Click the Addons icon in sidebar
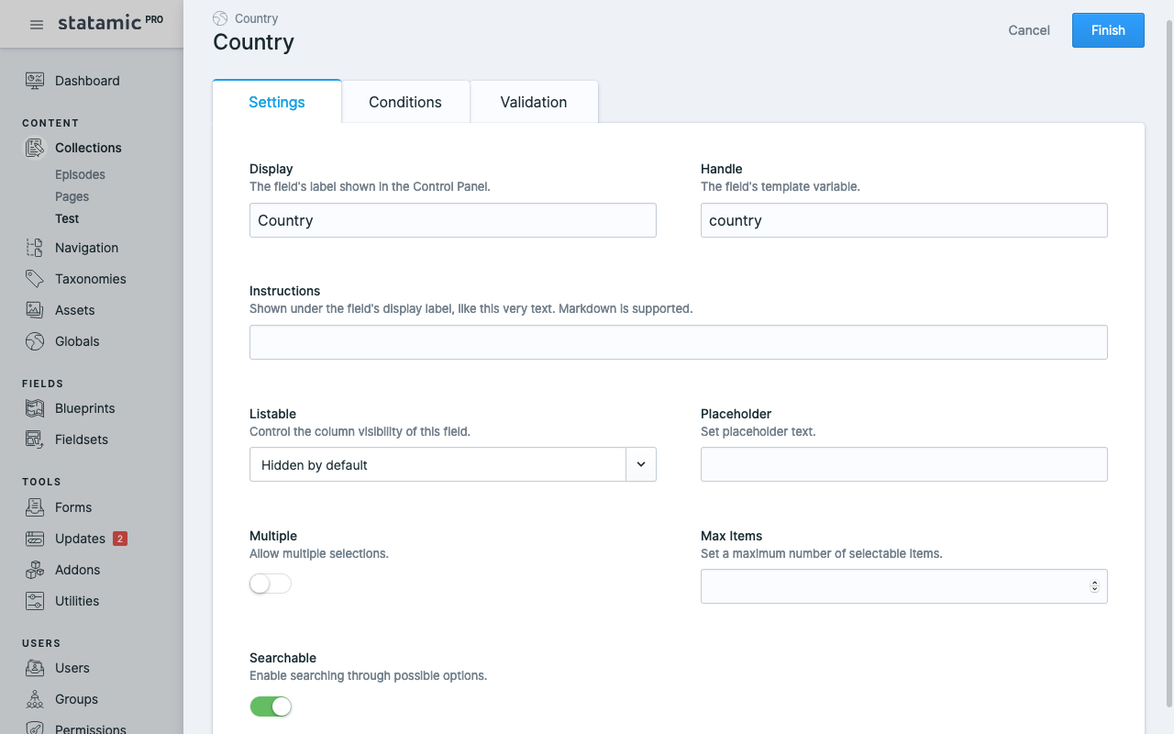1174x734 pixels. pos(35,570)
